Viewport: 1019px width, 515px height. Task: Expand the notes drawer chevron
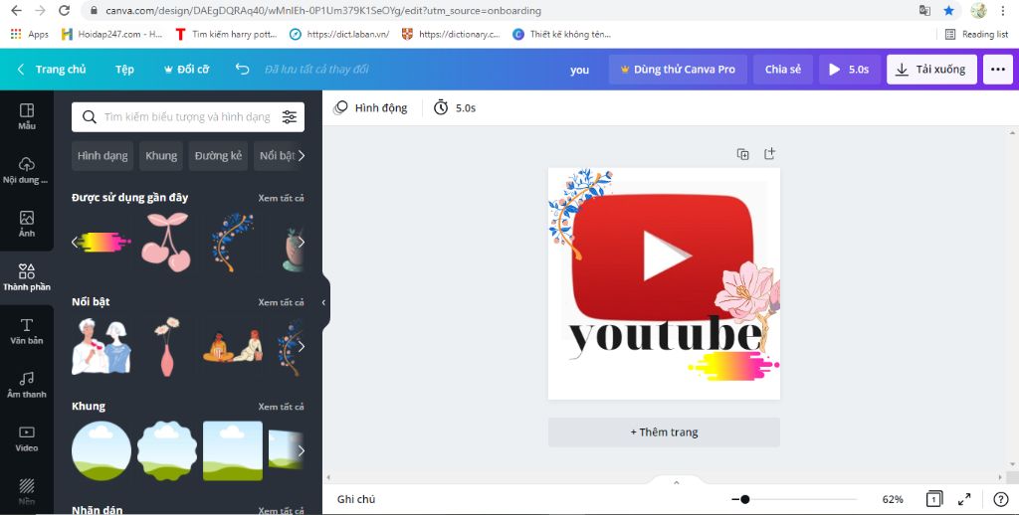[676, 482]
